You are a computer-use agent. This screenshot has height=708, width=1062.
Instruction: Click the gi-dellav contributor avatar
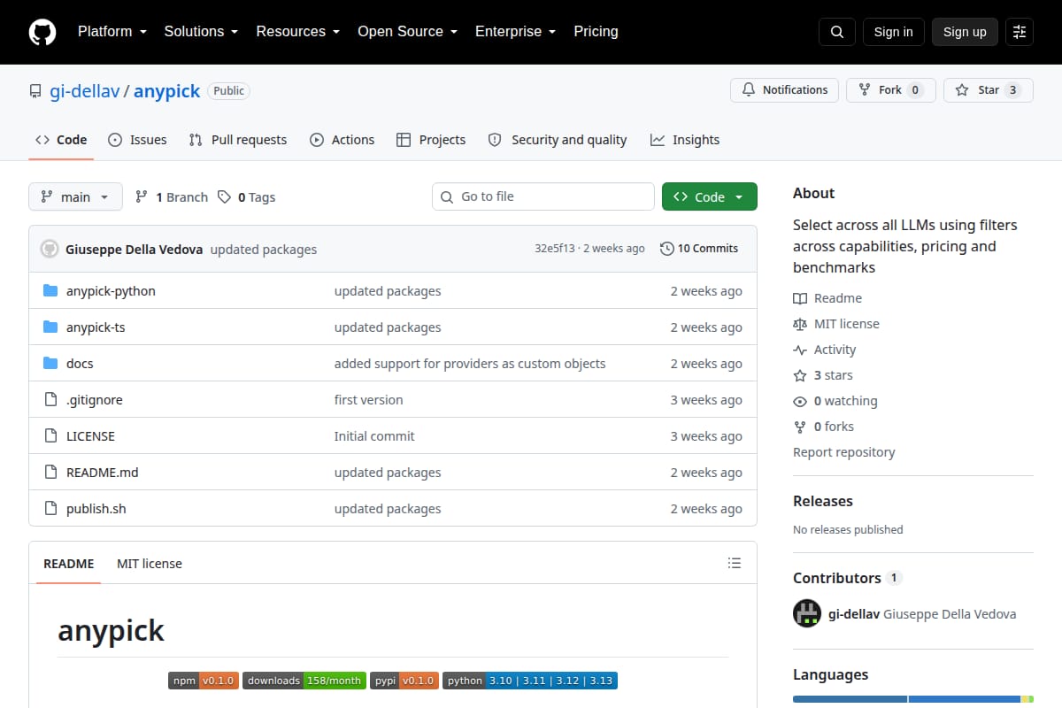click(807, 613)
